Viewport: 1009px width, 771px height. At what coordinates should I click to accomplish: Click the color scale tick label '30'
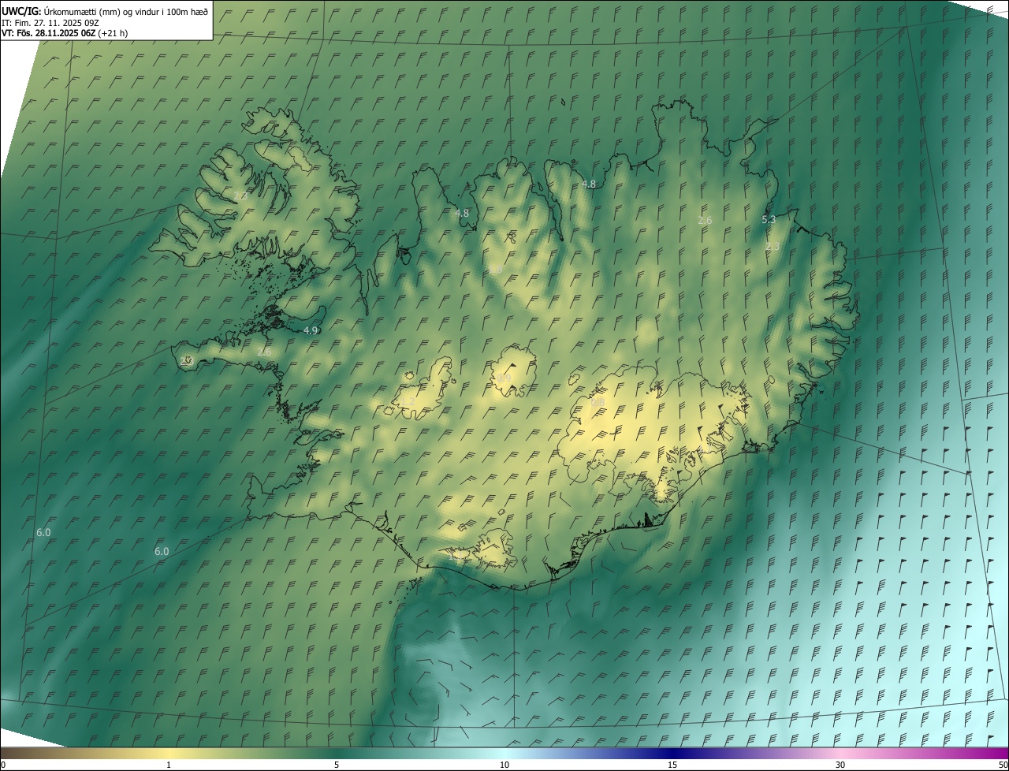point(840,765)
